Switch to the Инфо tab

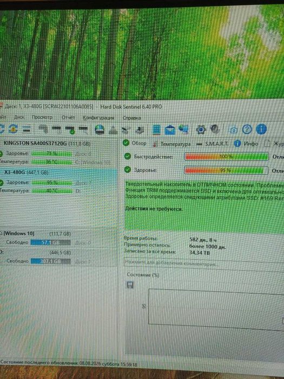click(x=246, y=144)
